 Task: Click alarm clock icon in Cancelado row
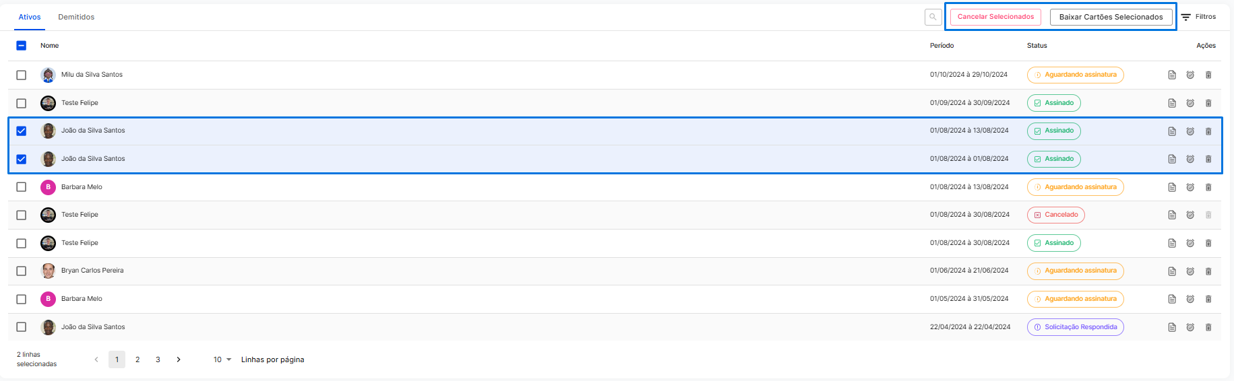(1190, 215)
